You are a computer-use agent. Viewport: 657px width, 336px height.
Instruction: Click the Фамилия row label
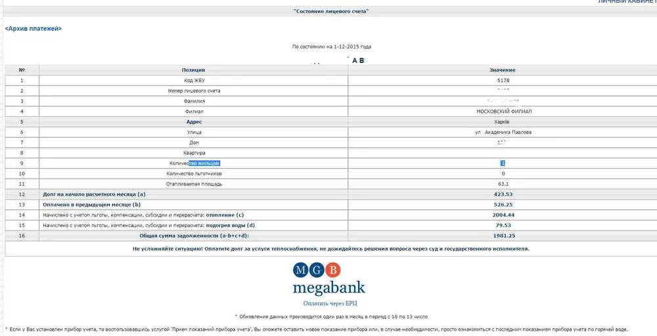(194, 101)
